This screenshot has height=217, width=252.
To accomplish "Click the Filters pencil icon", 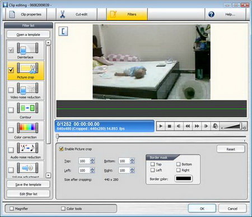I will 113,14.
